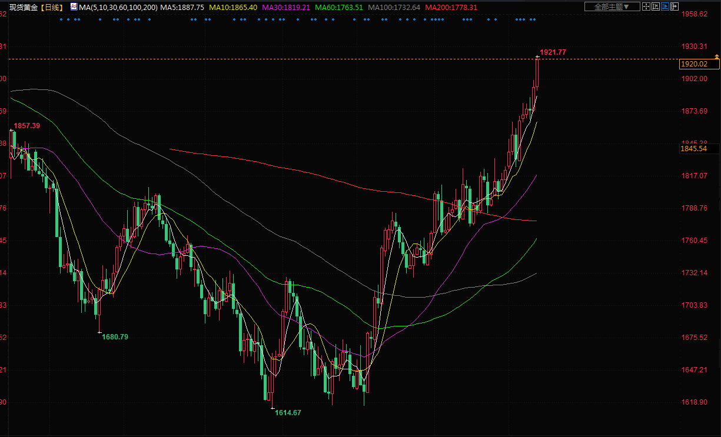Open the 全部主题 dropdown
The image size is (721, 437).
(x=612, y=6)
